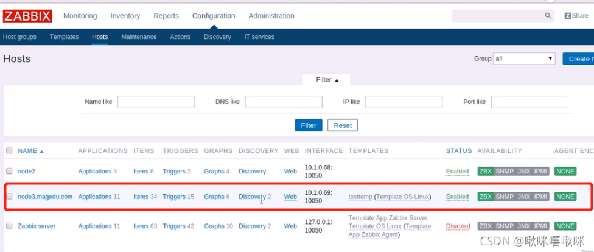
Task: Open the node3.magedu.com host link
Action: click(x=45, y=197)
